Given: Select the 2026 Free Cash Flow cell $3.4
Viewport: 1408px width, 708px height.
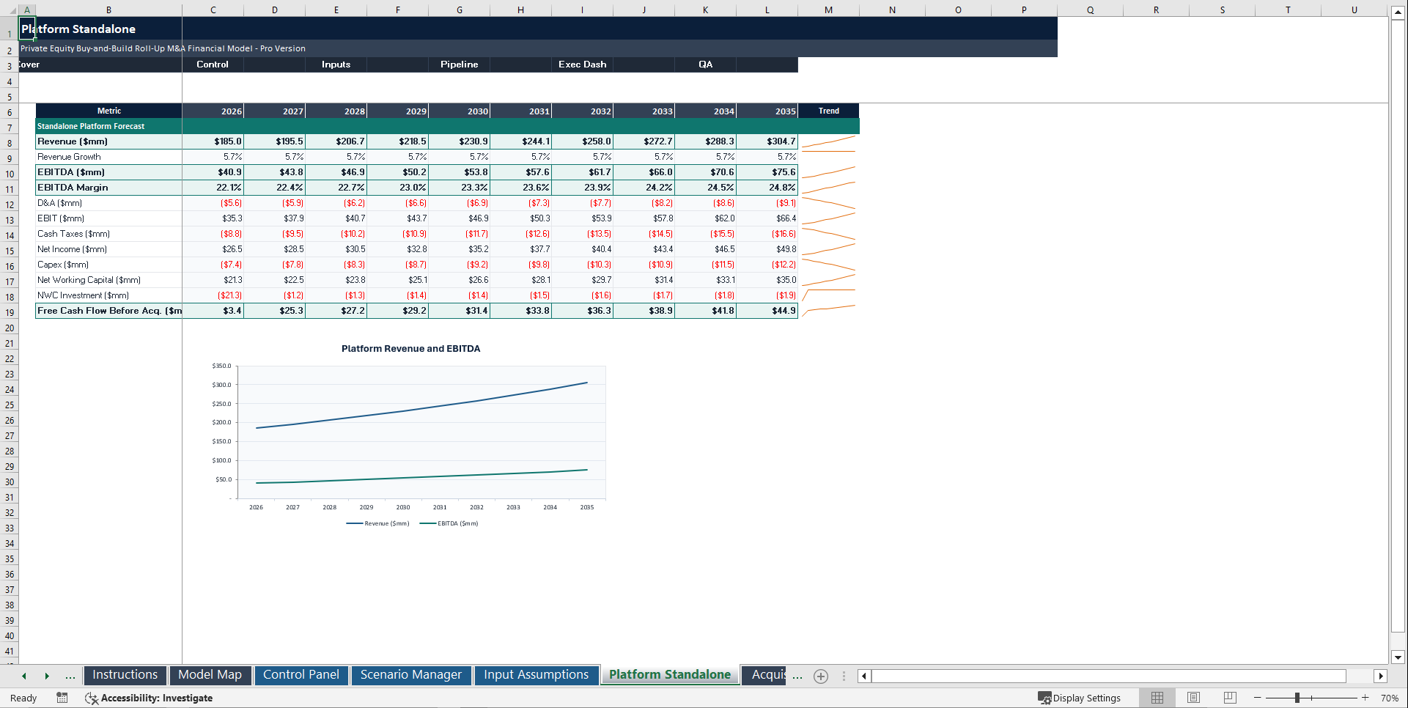Looking at the screenshot, I should click(x=213, y=311).
